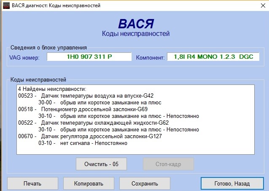
Task: Select fault line 00518 Потенциометр дроссельной заслонки-G69
Action: (x=83, y=109)
